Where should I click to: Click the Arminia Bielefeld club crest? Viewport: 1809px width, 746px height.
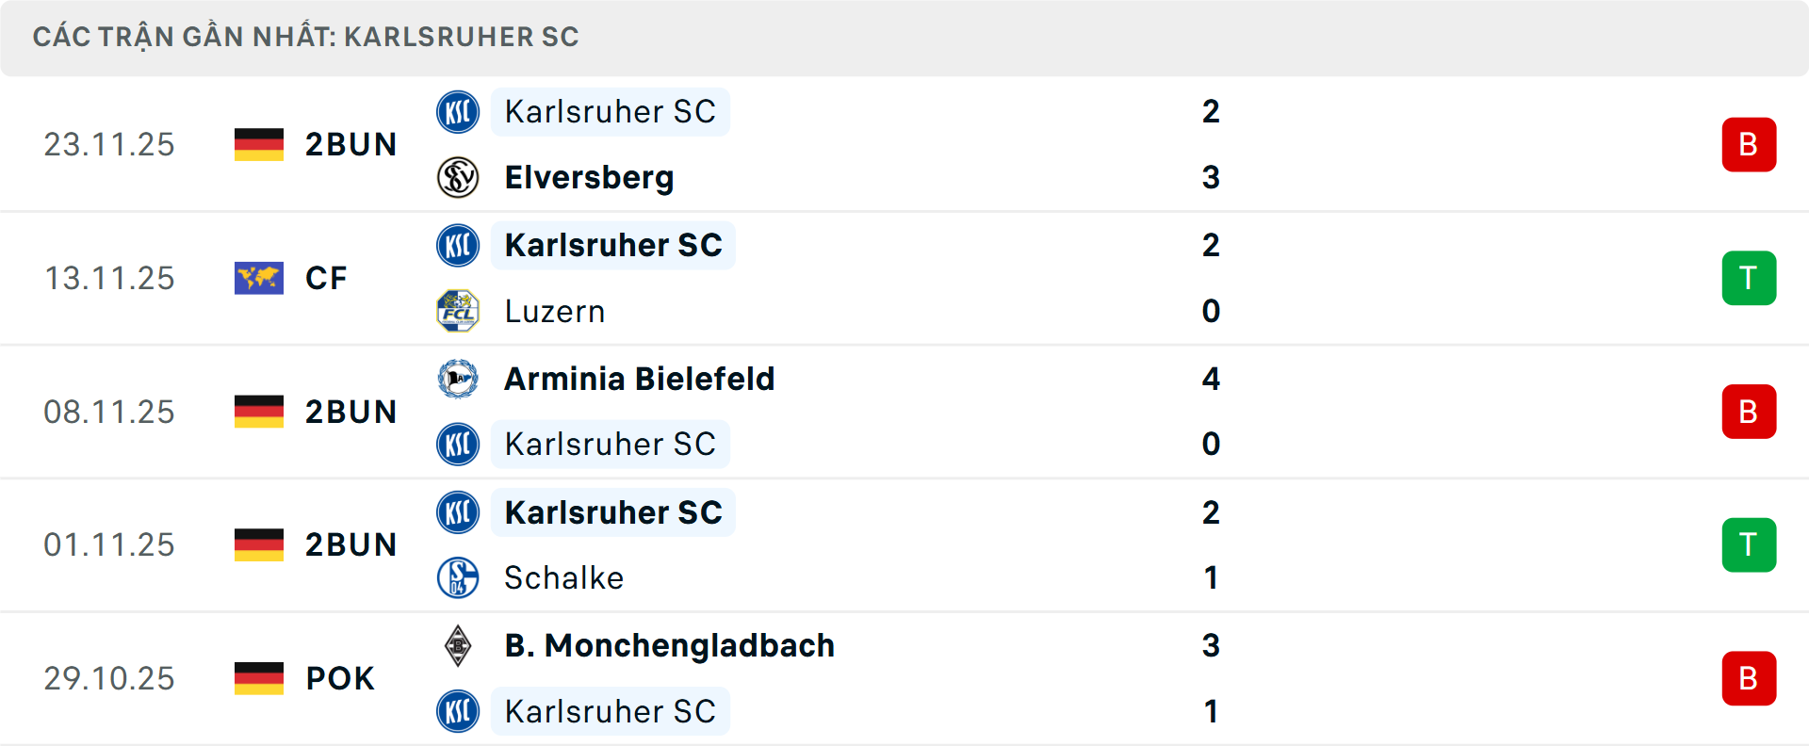coord(458,379)
